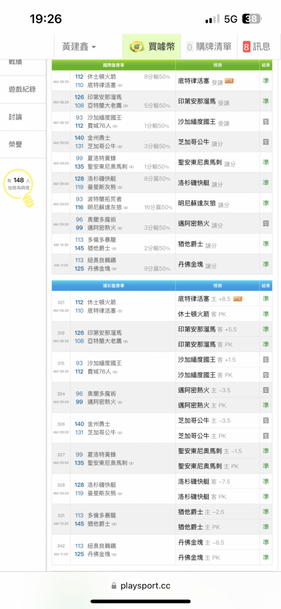Image resolution: width=281 pixels, height=609 pixels.
Task: Tap the cellular signal bars icon
Action: (x=212, y=19)
